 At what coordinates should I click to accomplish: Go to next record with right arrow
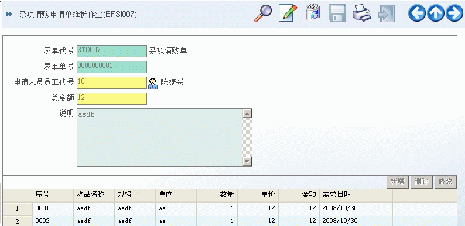[x=454, y=13]
